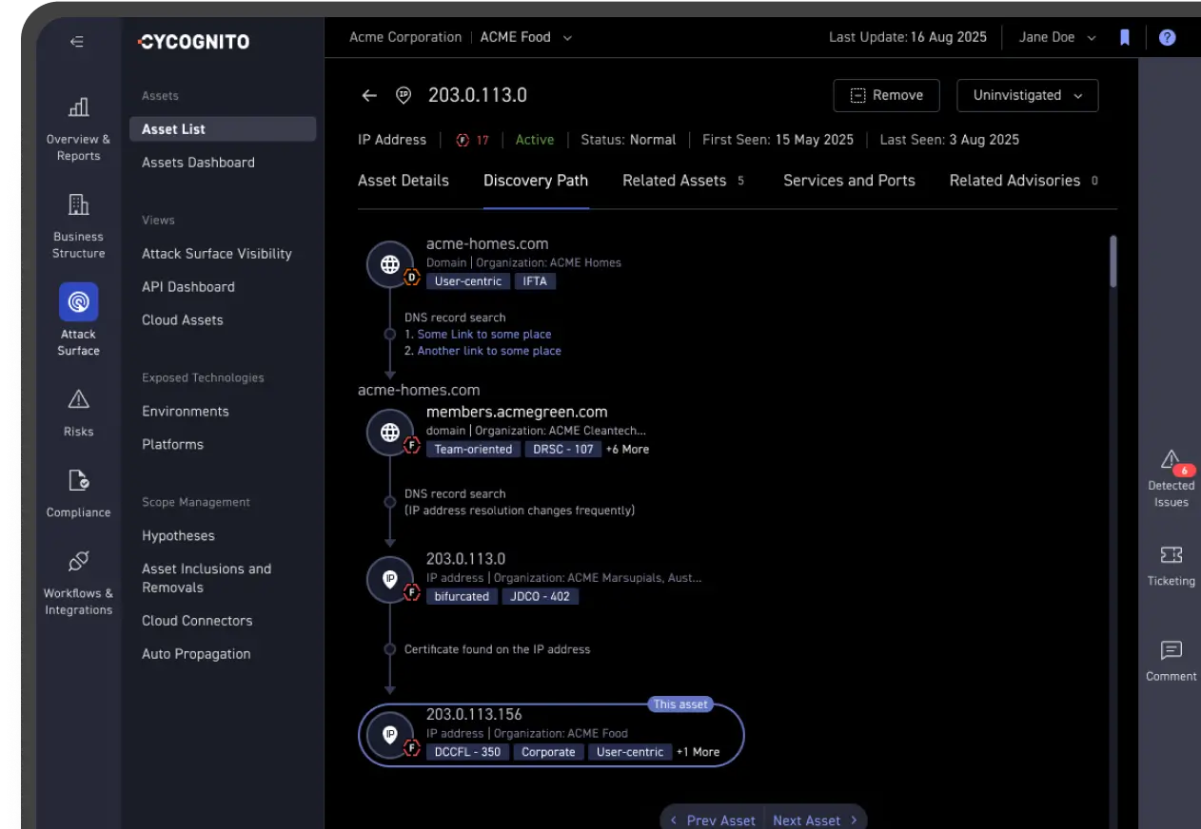This screenshot has width=1201, height=829.
Task: Click the bookmark icon in top bar
Action: pyautogui.click(x=1125, y=38)
